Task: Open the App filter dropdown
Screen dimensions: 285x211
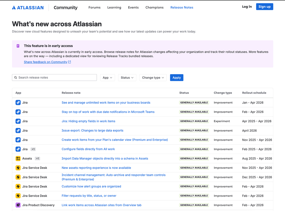Action: (x=108, y=78)
